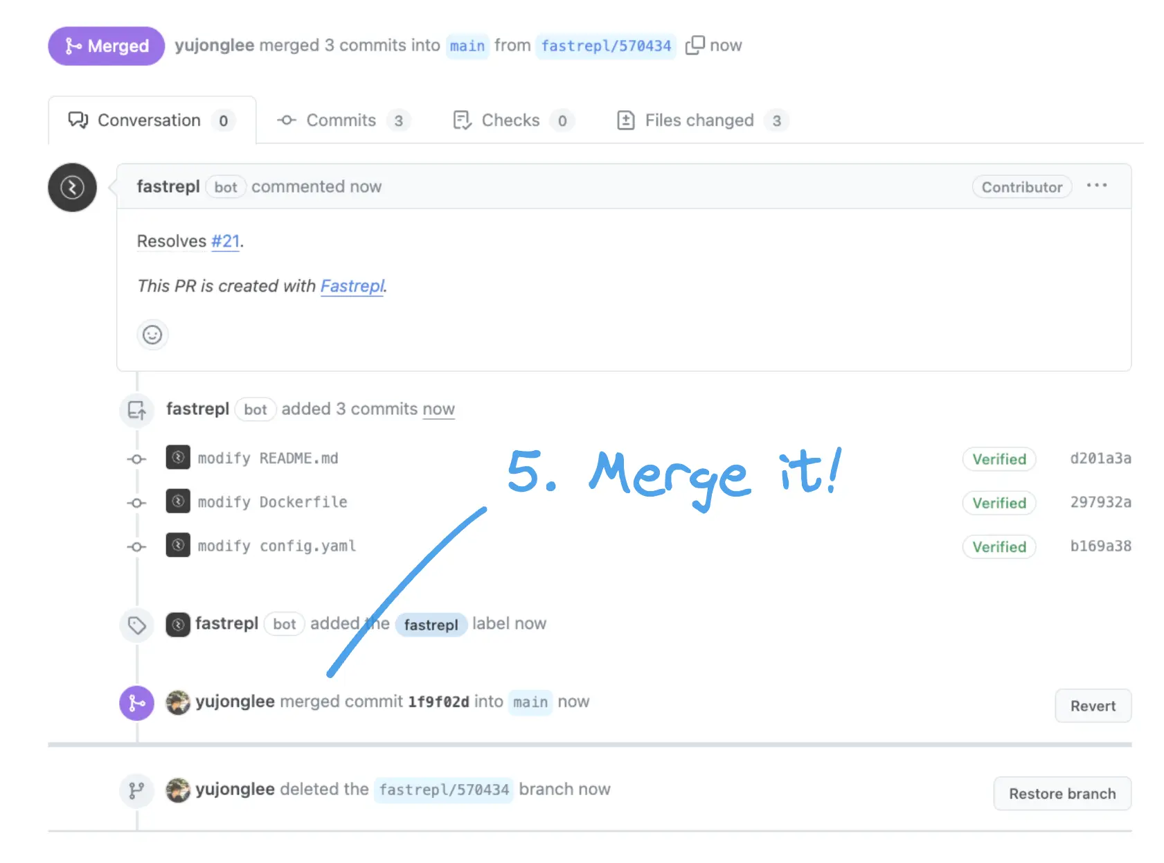1164x863 pixels.
Task: Click the fastrepl bot avatar
Action: click(72, 187)
